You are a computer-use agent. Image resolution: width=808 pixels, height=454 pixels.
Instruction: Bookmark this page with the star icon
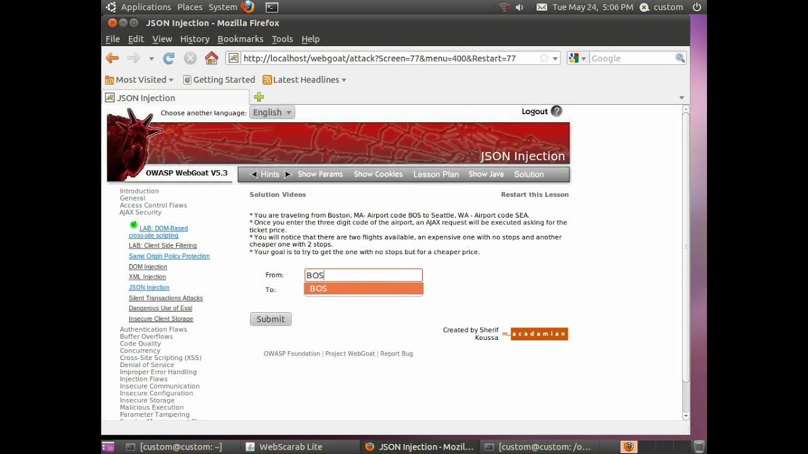544,58
